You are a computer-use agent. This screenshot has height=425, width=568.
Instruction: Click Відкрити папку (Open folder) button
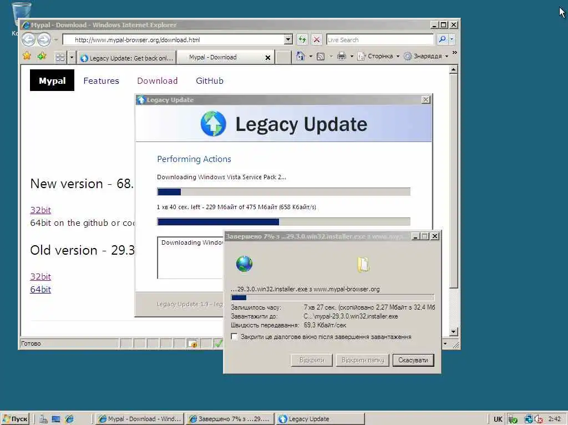click(363, 360)
